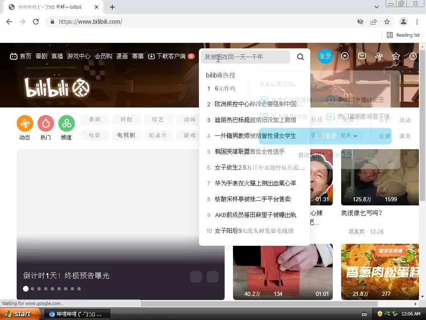Open the messages envelope icon

[362, 56]
